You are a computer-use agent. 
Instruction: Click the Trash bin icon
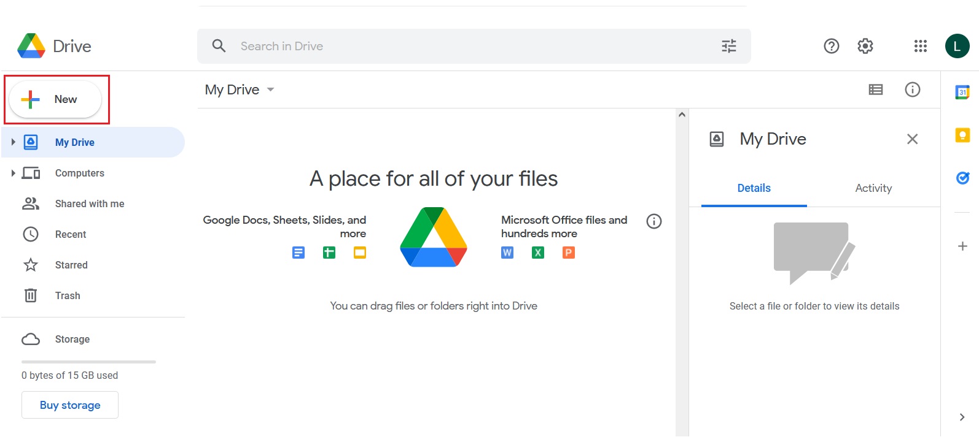pos(31,295)
